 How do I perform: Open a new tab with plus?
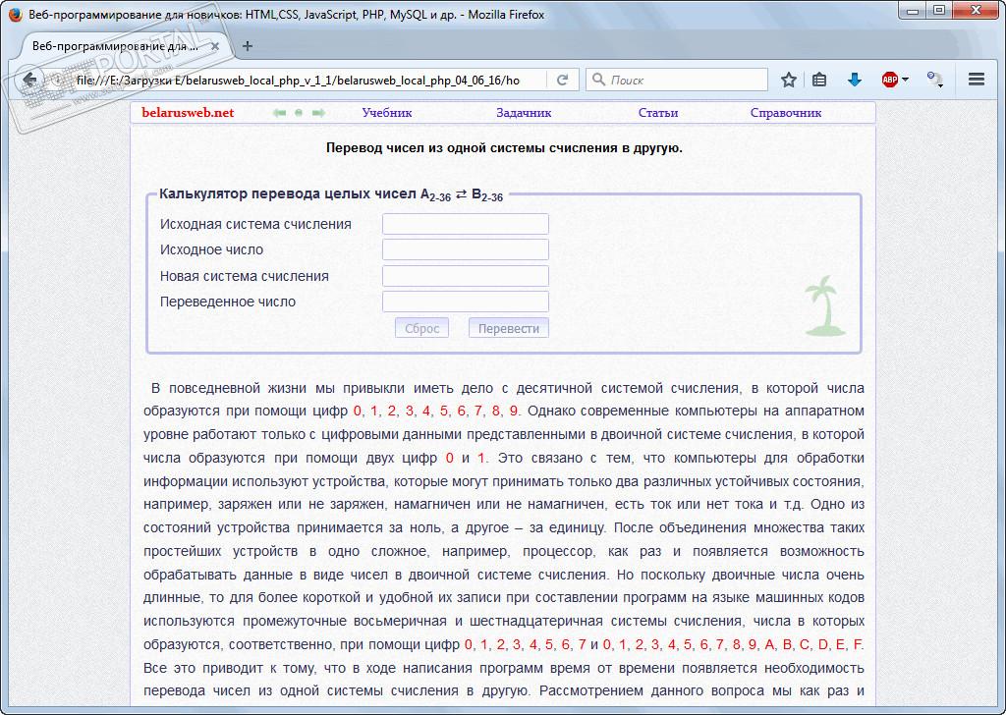pyautogui.click(x=247, y=46)
